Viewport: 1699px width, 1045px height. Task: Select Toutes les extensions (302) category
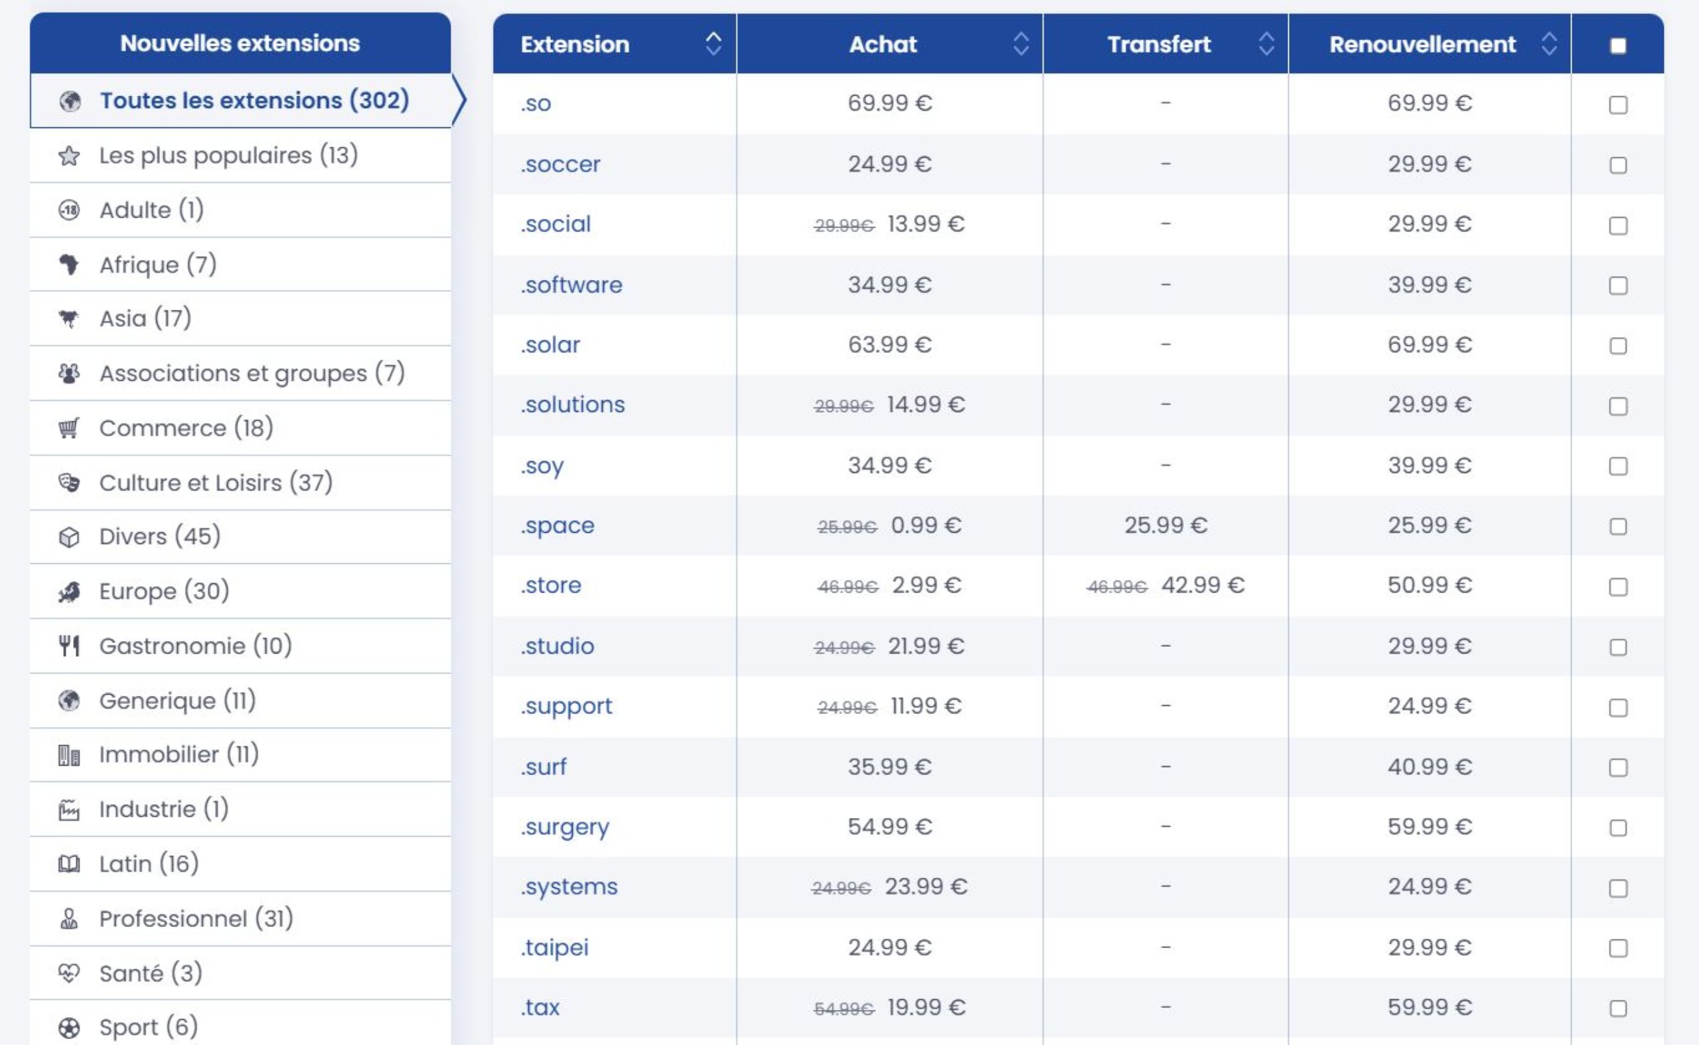coord(240,100)
